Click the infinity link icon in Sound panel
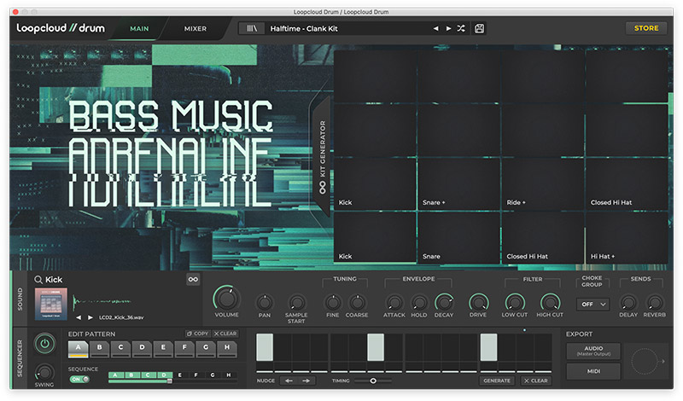 point(193,280)
